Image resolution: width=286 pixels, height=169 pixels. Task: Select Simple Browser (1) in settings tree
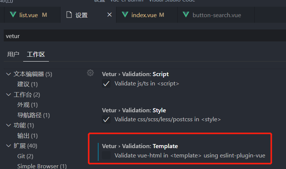click(x=42, y=166)
